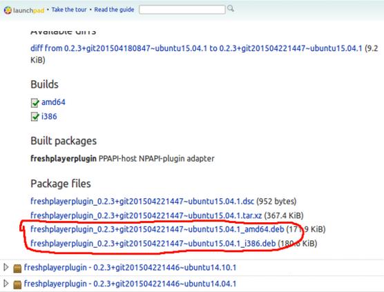The width and height of the screenshot is (384, 292).
Task: Click the Built packages heading
Action: tap(64, 141)
